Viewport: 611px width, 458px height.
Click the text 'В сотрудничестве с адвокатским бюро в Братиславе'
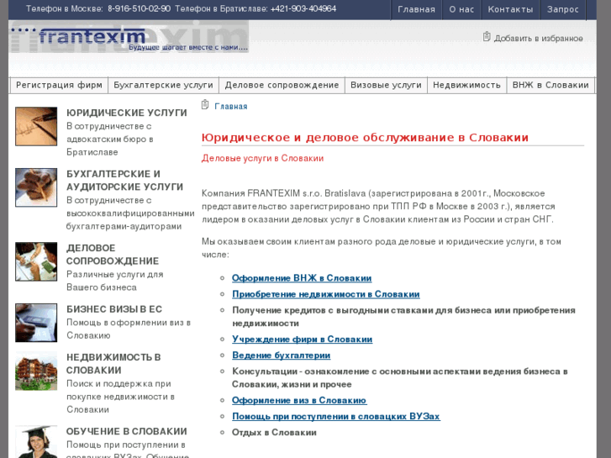(110, 140)
